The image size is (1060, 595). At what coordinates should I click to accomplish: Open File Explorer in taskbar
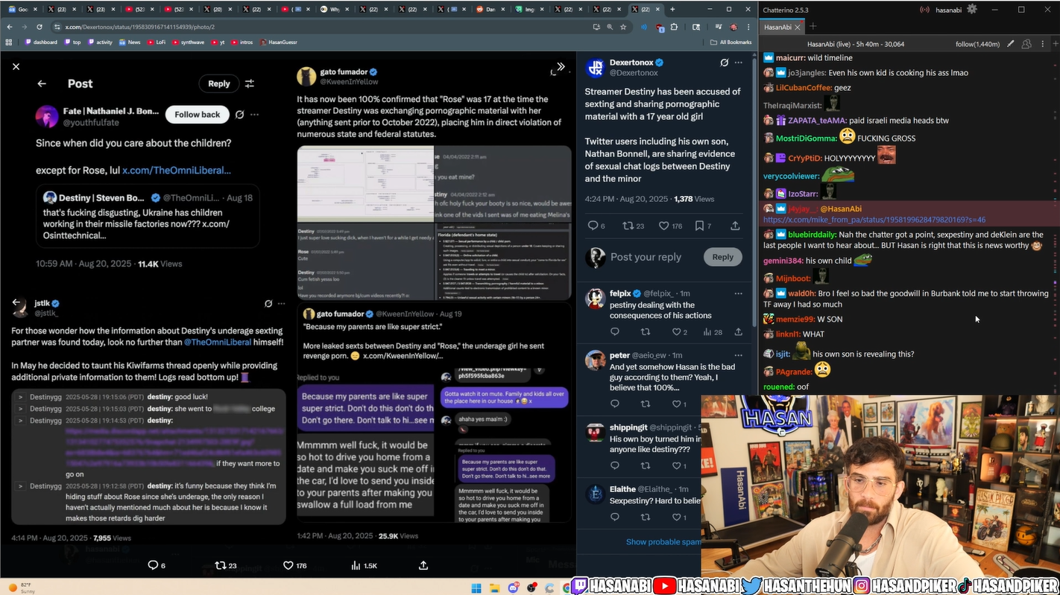tap(494, 588)
